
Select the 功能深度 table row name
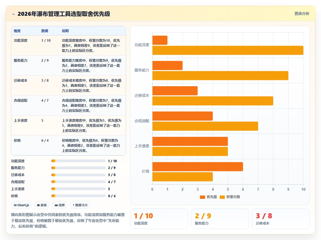(21, 41)
